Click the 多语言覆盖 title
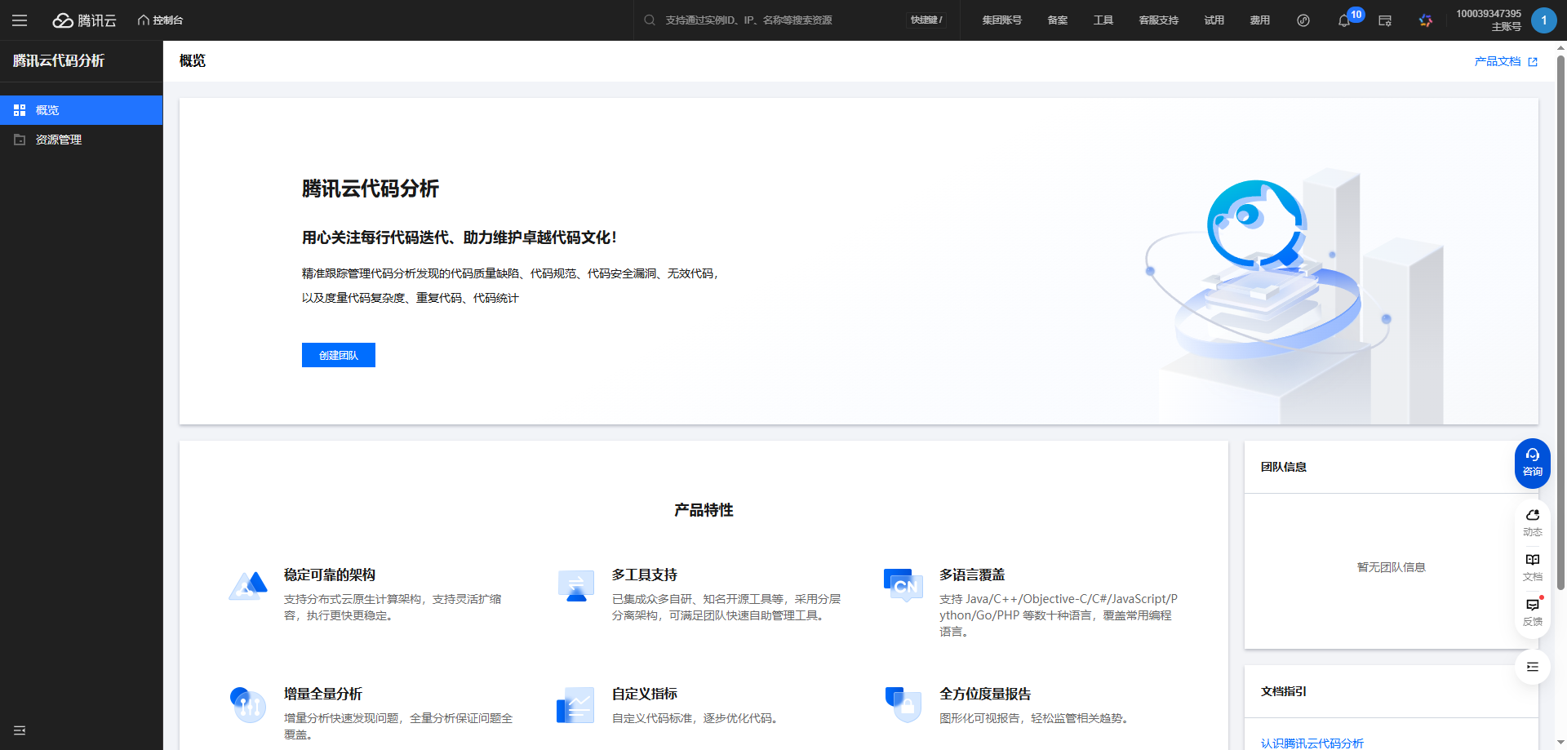The width and height of the screenshot is (1567, 750). tap(972, 575)
